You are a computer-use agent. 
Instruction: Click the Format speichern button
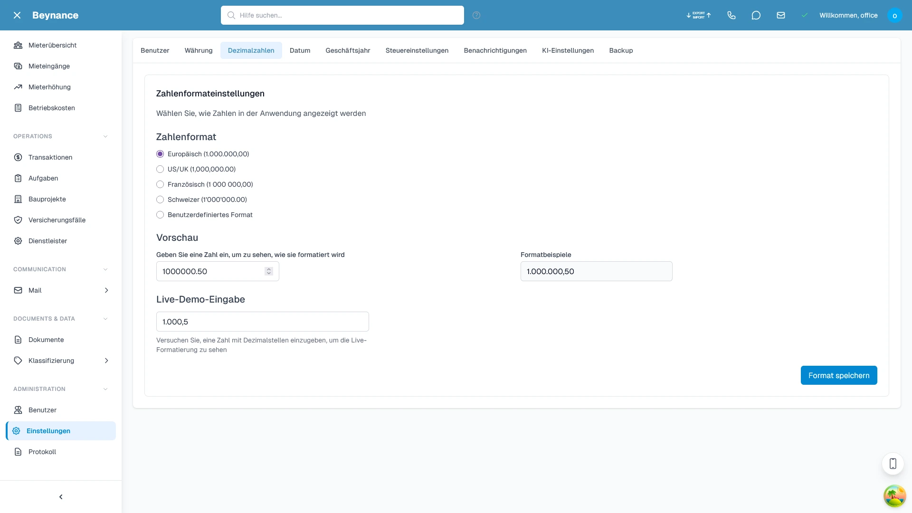click(x=839, y=375)
